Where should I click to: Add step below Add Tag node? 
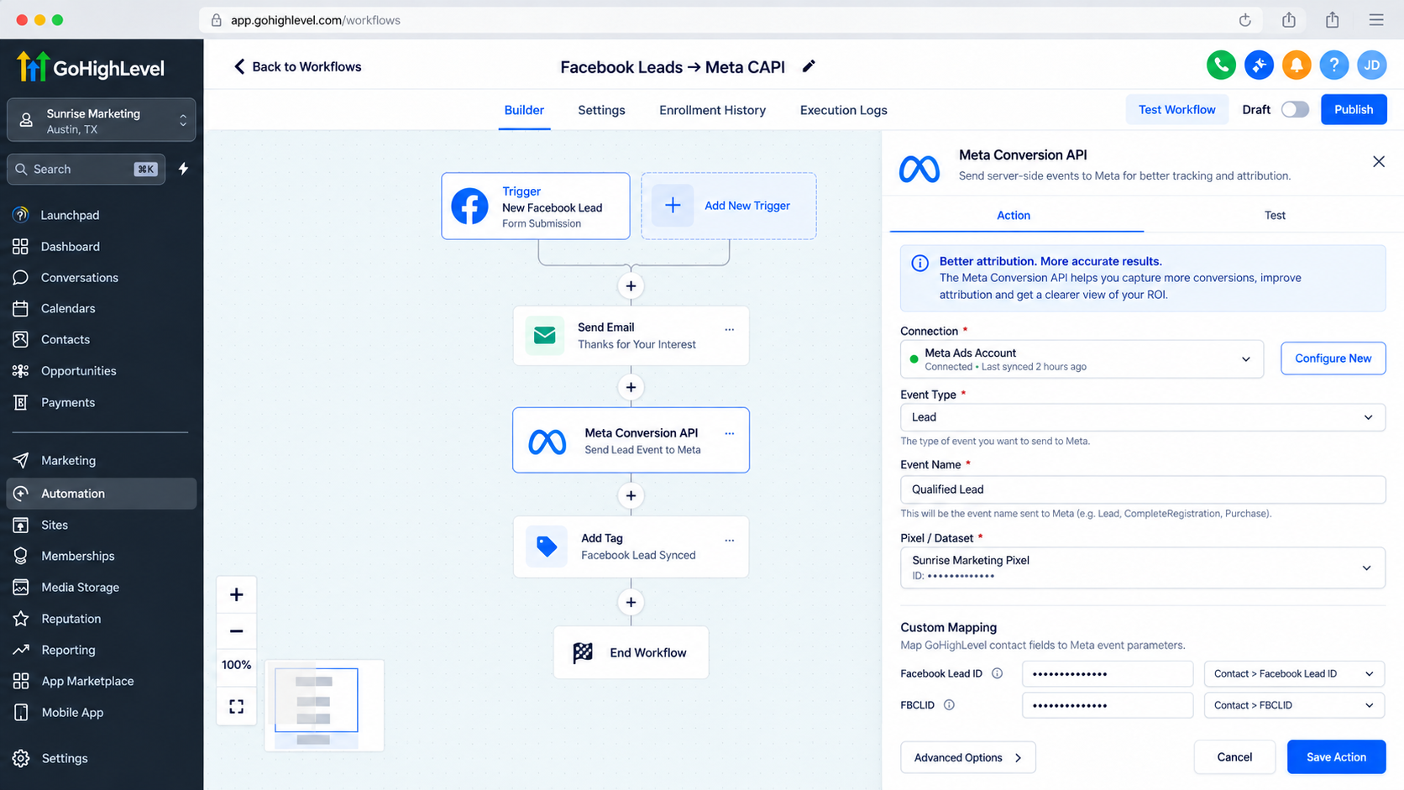(x=631, y=602)
